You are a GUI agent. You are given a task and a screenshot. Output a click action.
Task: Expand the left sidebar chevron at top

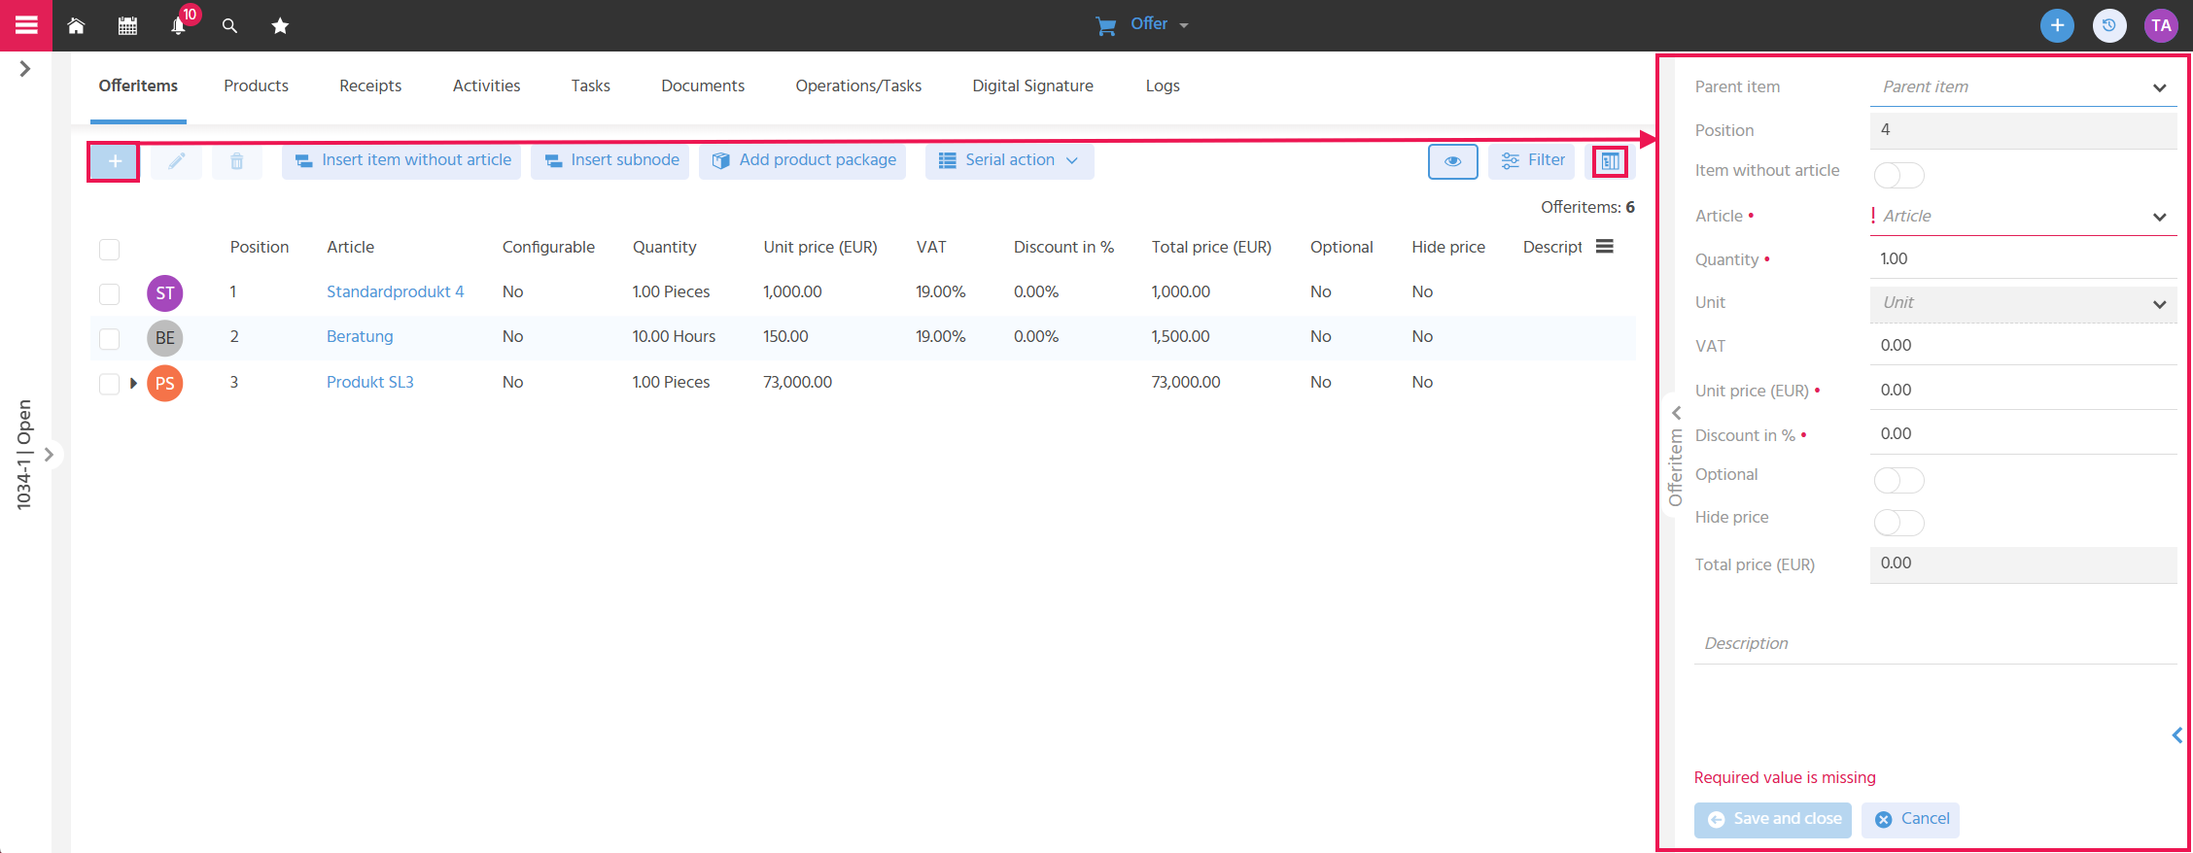click(x=25, y=69)
